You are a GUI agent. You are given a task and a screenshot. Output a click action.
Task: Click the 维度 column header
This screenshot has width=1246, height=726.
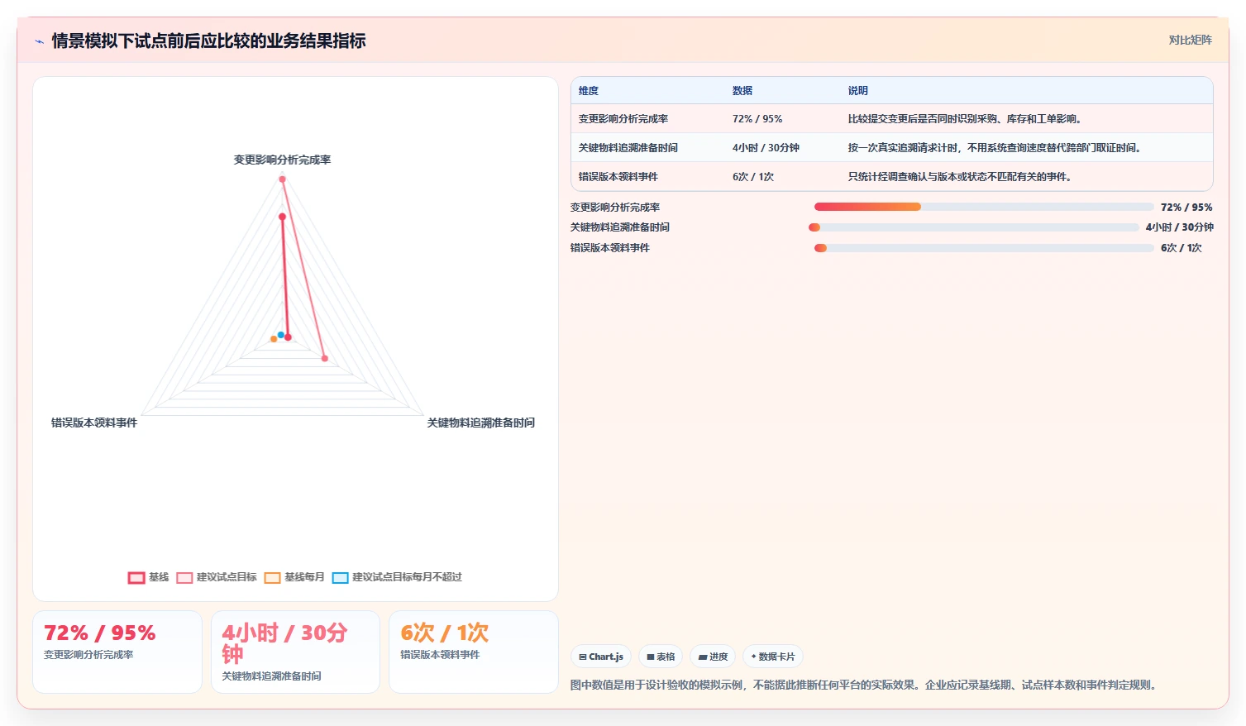coord(589,91)
